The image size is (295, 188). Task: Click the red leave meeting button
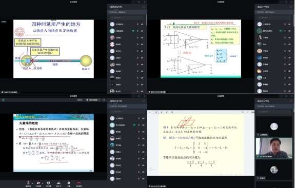tap(78, 183)
